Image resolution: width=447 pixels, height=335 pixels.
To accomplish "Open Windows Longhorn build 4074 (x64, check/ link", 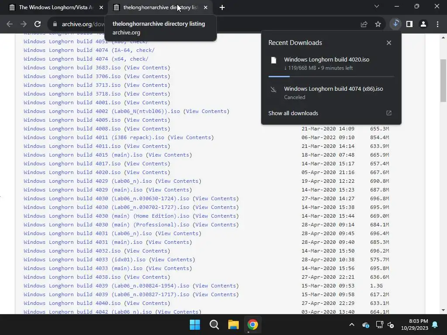I will point(86,59).
